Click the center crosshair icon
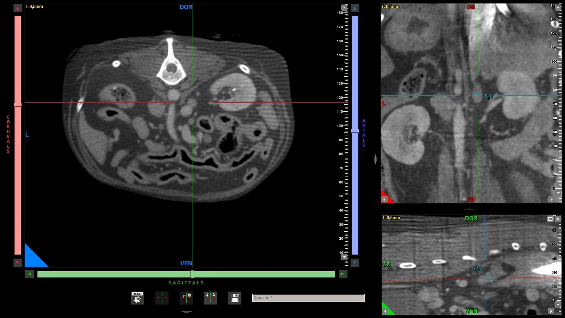 pos(162,298)
